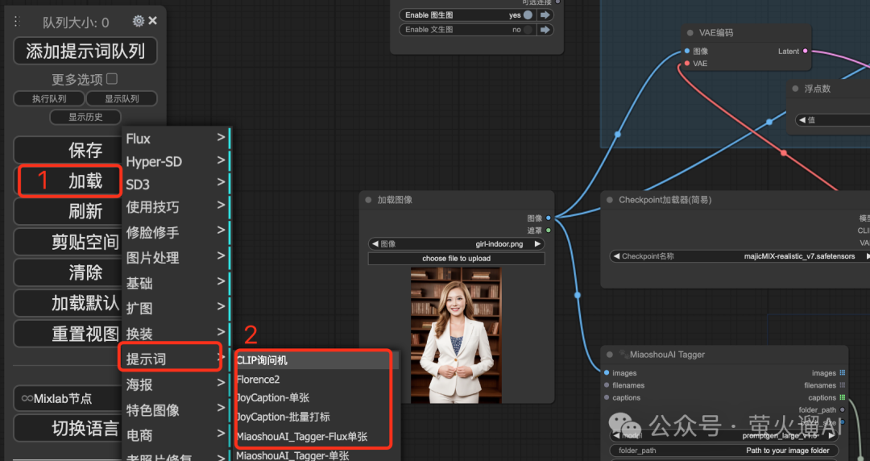
Task: Select previous checkpoint with left arrow
Action: pos(616,256)
